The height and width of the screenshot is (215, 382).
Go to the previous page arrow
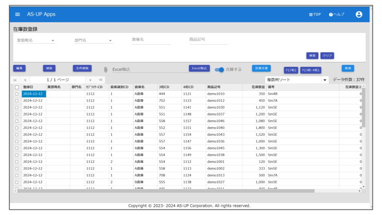point(25,80)
